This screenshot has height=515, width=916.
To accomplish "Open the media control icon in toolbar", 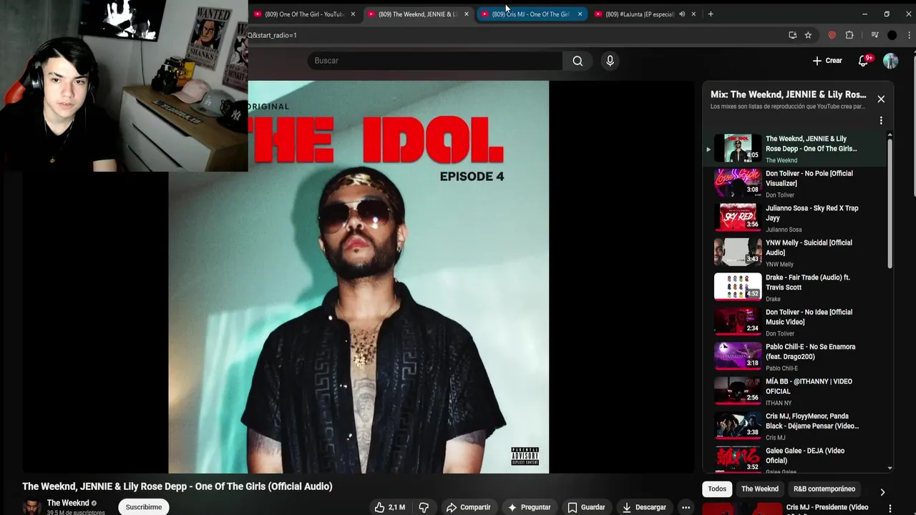I will pos(874,35).
